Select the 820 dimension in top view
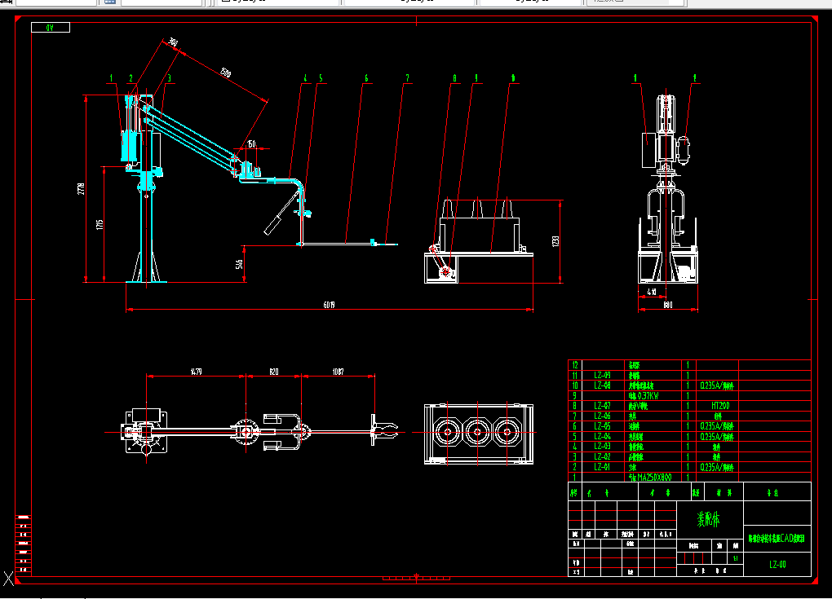832x599 pixels. pyautogui.click(x=274, y=372)
